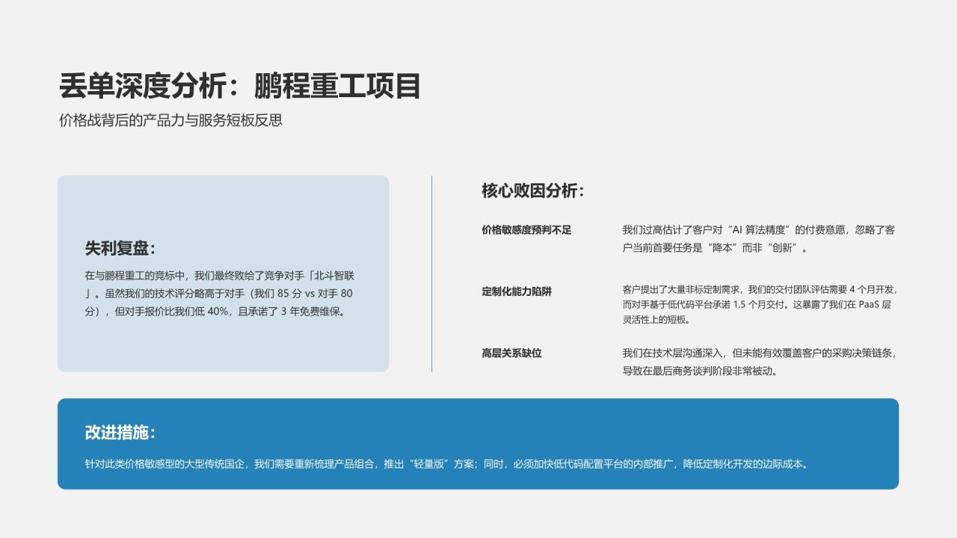Click the paragraph starting 针对此类价格敏感型
The image size is (957, 538).
tap(446, 464)
